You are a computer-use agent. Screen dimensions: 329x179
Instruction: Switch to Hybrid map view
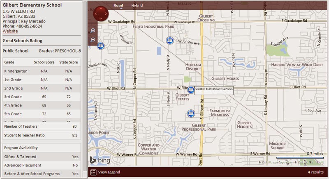pos(137,5)
